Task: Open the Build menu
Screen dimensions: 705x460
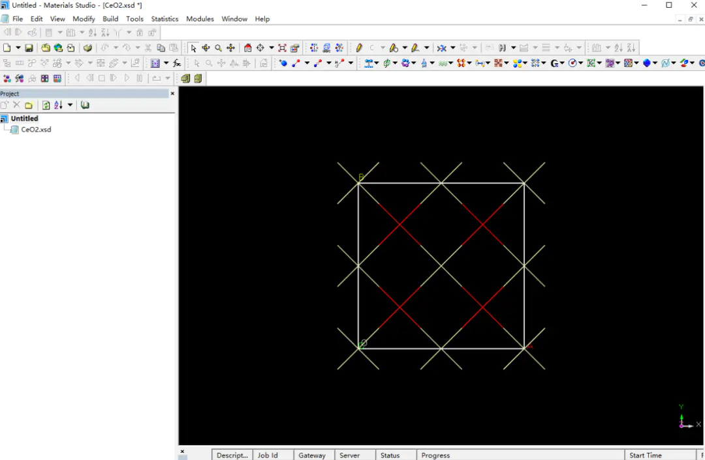Action: 110,19
